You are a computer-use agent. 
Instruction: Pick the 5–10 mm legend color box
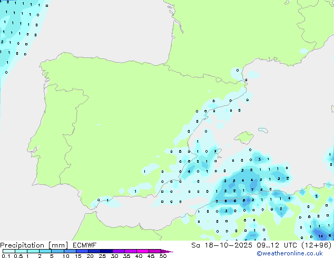point(57,251)
